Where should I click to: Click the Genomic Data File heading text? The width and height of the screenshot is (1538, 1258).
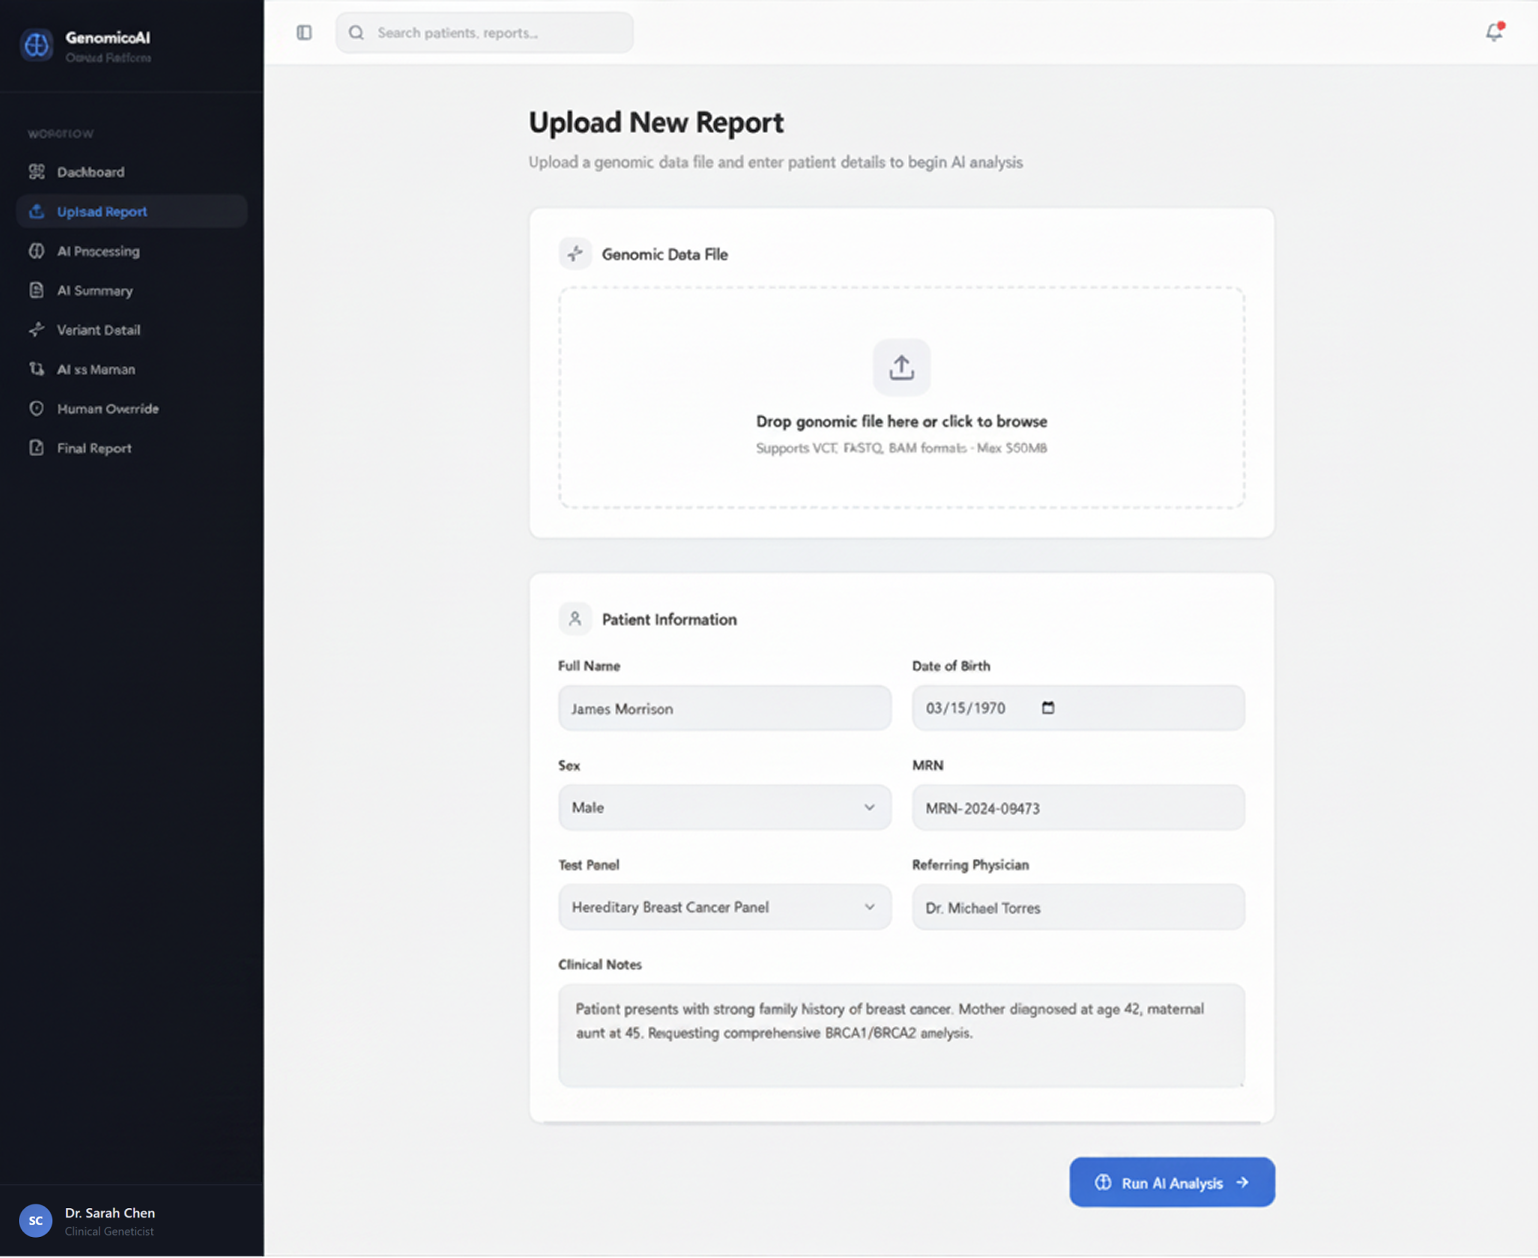pos(664,255)
